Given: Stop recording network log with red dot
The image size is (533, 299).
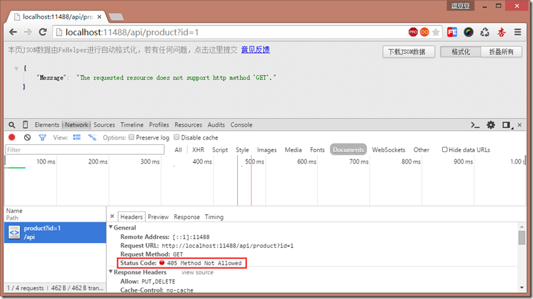Looking at the screenshot, I should pyautogui.click(x=12, y=137).
